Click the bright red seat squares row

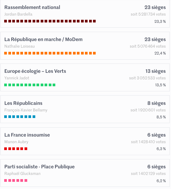pos(16,149)
